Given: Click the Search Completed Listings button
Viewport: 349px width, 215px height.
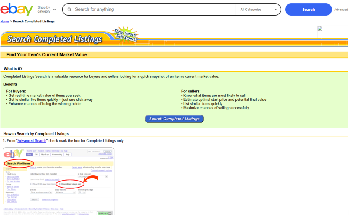Looking at the screenshot, I should 174,119.
